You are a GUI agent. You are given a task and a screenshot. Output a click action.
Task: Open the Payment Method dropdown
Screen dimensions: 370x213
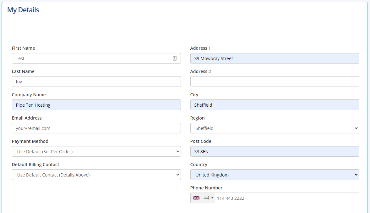[96, 151]
